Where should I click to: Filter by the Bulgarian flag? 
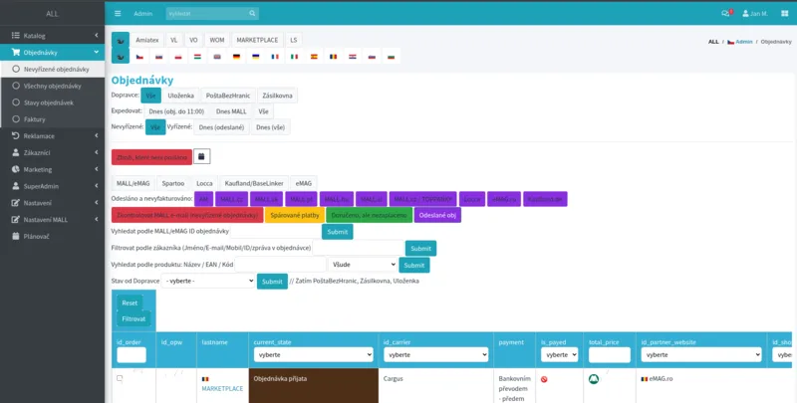point(391,57)
